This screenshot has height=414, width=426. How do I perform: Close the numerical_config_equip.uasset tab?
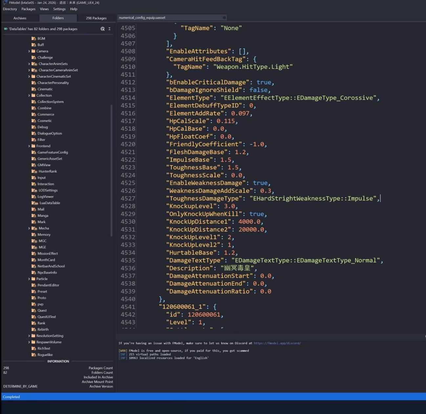tap(224, 18)
